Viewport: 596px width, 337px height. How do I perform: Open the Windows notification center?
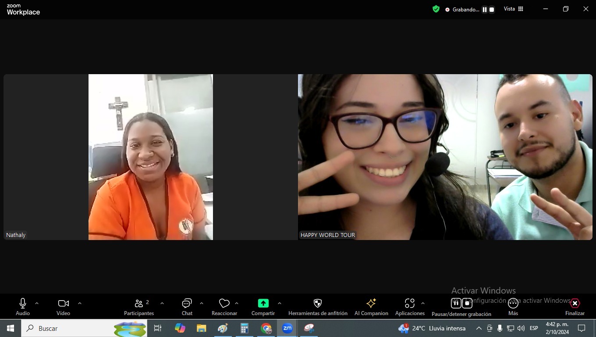pos(582,328)
